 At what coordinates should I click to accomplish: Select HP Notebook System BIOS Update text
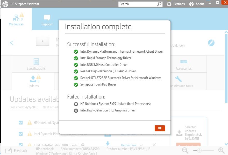click(x=116, y=104)
